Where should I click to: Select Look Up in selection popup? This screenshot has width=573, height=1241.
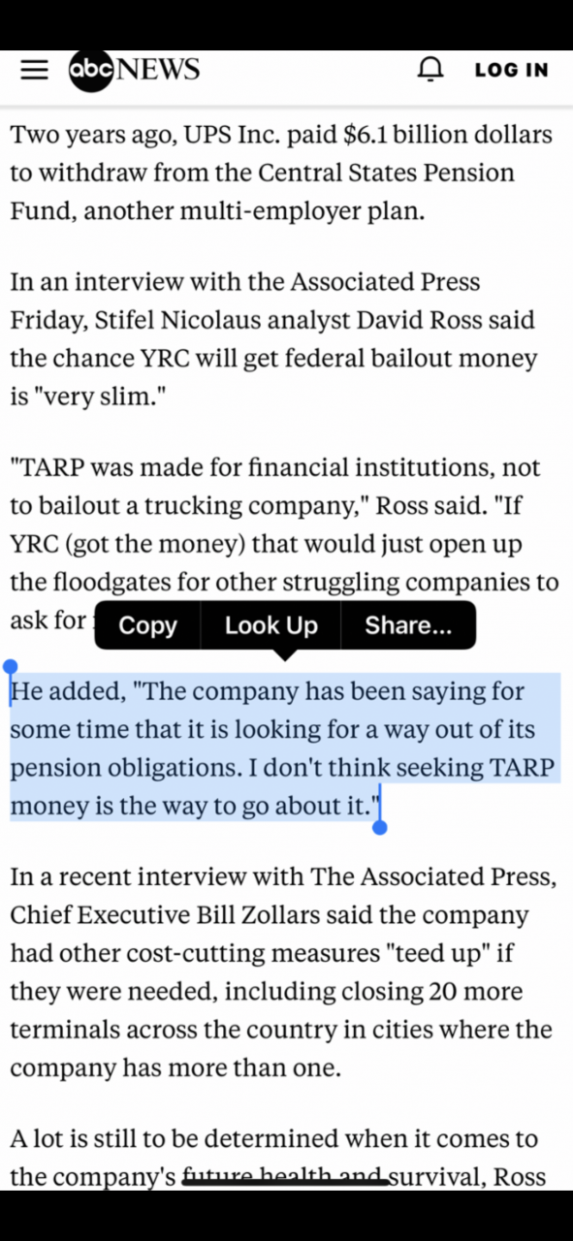[271, 625]
